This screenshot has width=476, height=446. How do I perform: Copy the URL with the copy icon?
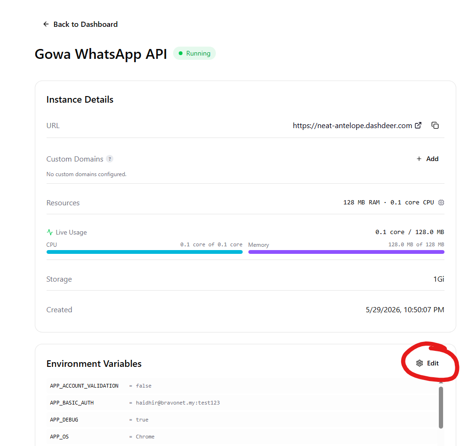tap(435, 125)
